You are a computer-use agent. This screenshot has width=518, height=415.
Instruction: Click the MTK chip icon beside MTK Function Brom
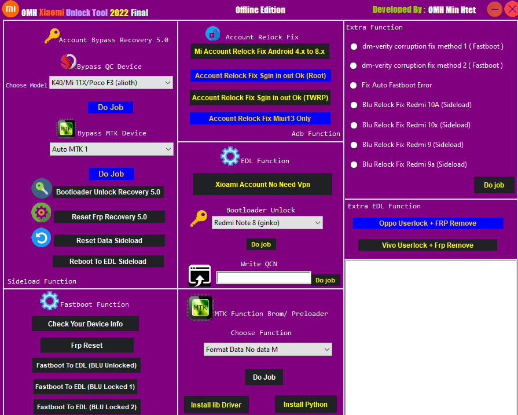pyautogui.click(x=200, y=308)
